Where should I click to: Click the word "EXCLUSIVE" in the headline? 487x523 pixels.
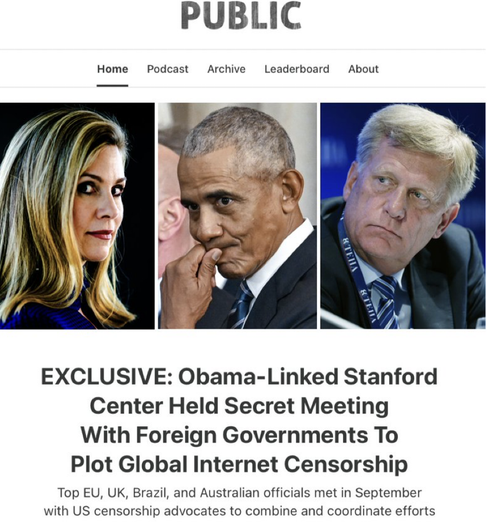(x=107, y=376)
